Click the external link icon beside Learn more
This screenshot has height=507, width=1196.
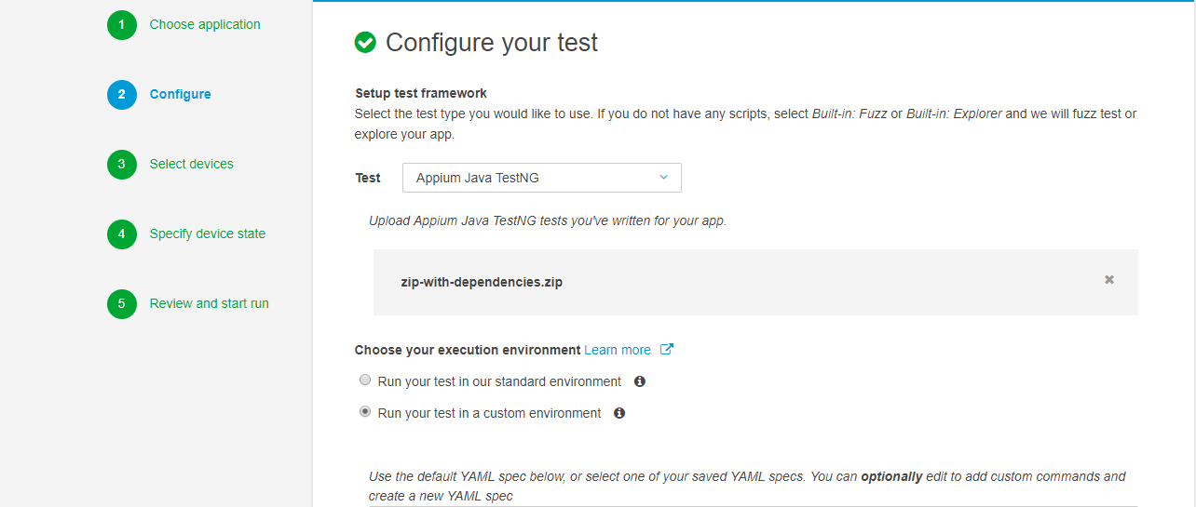point(667,350)
